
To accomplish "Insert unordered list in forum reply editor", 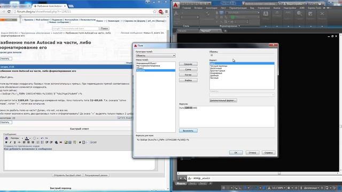I will point(42,142).
